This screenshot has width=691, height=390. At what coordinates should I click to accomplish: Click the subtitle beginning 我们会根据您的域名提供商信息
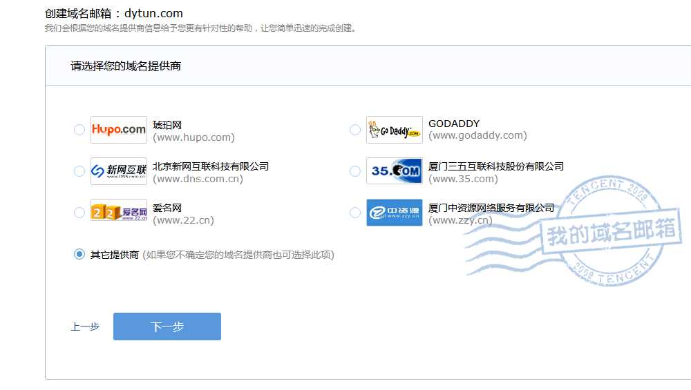[200, 28]
